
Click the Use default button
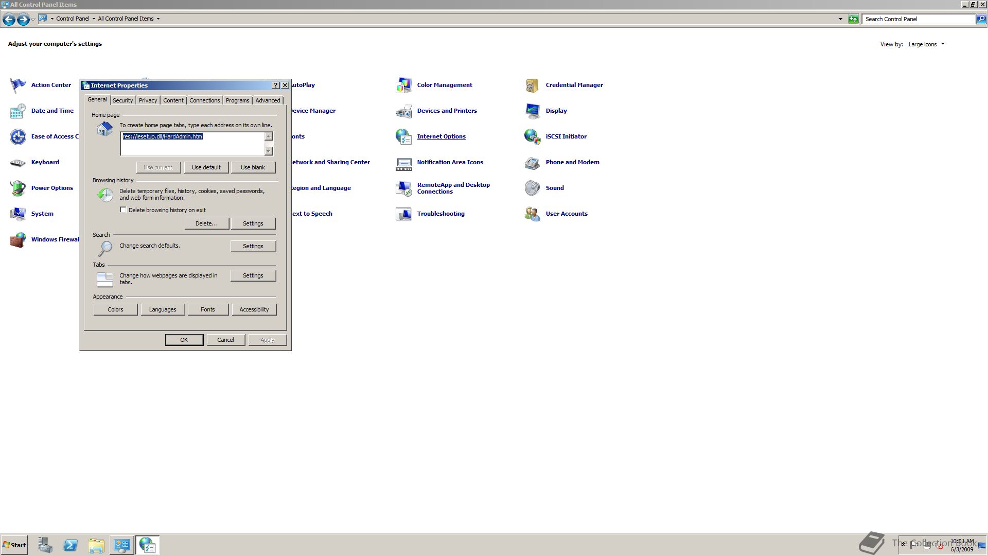click(x=206, y=167)
